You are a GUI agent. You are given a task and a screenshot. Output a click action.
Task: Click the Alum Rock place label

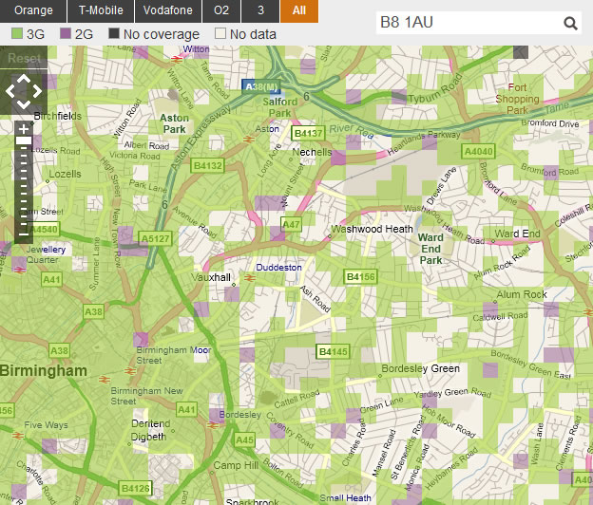click(x=522, y=294)
